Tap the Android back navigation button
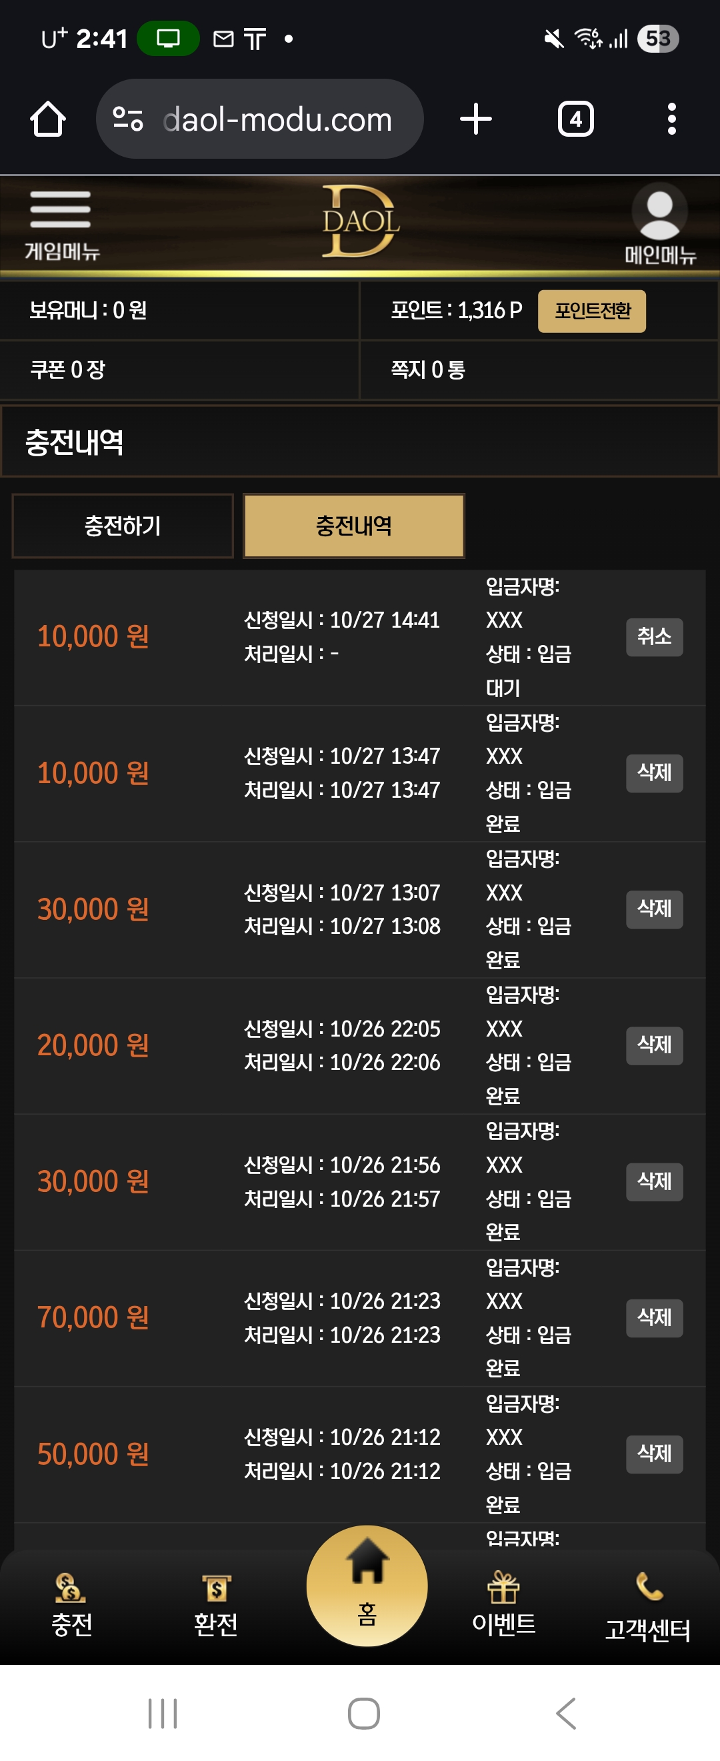720x1761 pixels. [x=565, y=1713]
